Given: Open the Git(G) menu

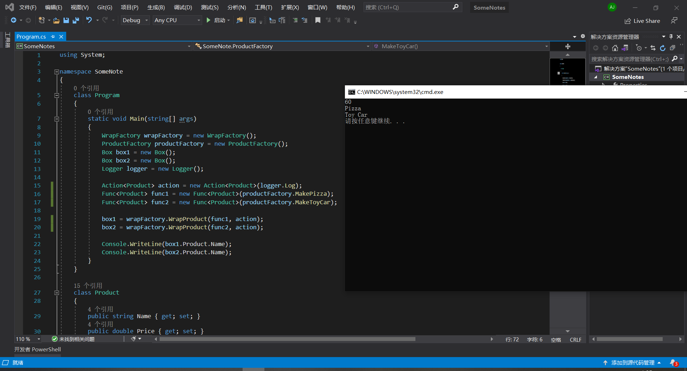Looking at the screenshot, I should [105, 7].
